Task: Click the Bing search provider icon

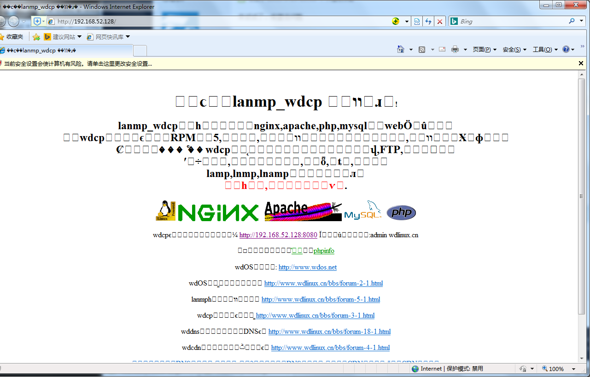Action: (x=454, y=21)
